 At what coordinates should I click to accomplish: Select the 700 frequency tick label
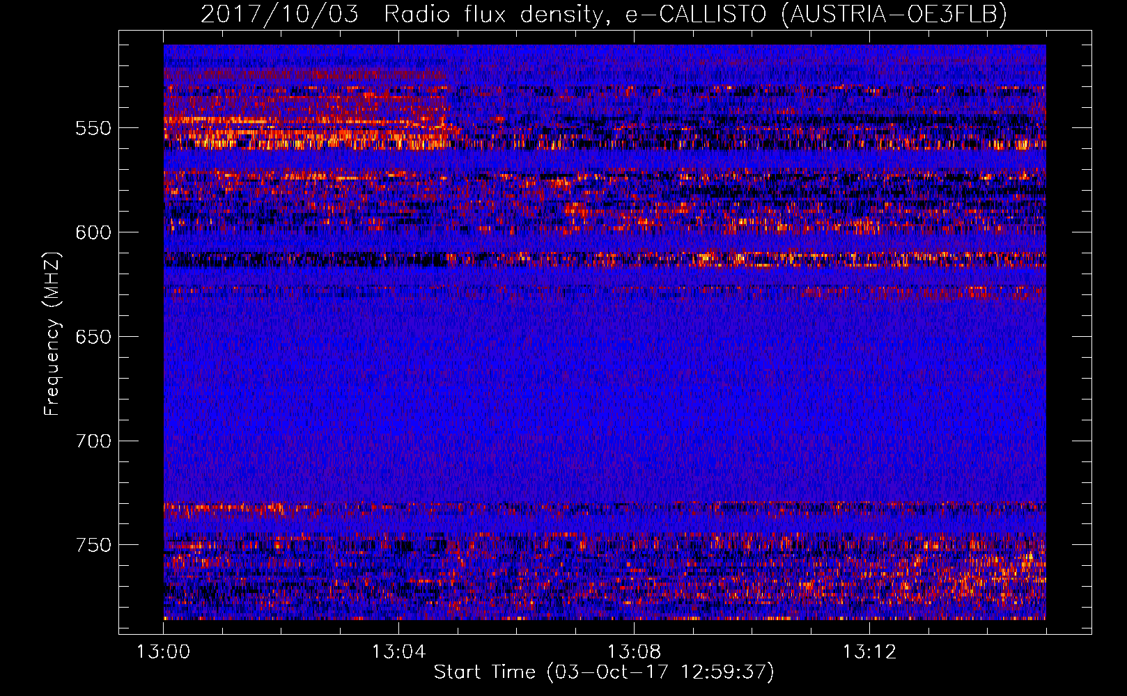pyautogui.click(x=93, y=441)
